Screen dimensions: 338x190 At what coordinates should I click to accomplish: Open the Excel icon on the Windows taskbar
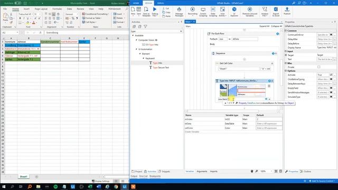[x=90, y=186]
